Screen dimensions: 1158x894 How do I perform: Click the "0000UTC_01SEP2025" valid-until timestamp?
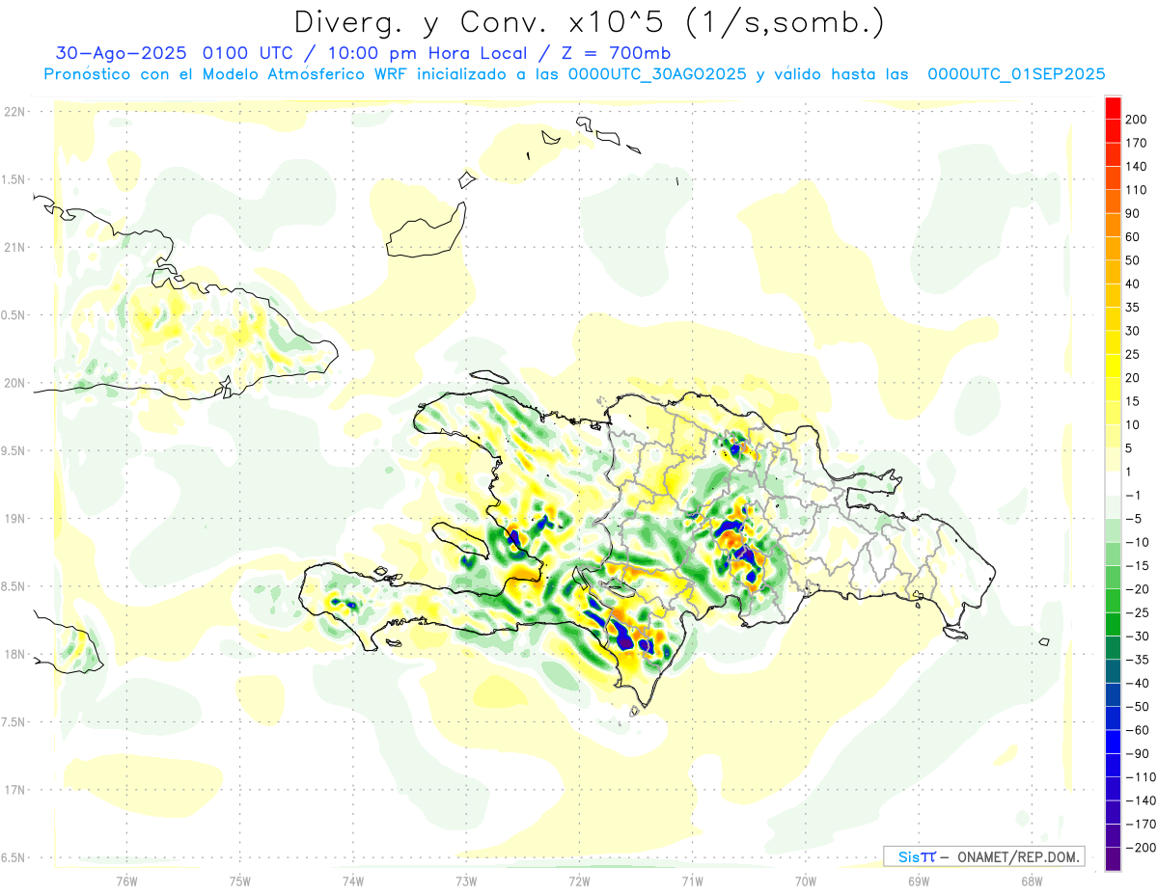pos(1016,74)
